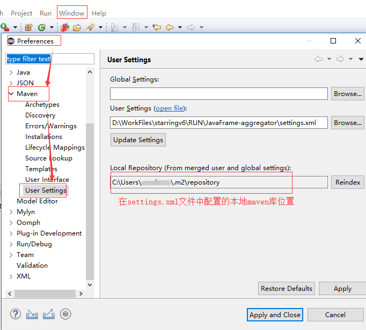Expand the Team preferences node

(11, 255)
